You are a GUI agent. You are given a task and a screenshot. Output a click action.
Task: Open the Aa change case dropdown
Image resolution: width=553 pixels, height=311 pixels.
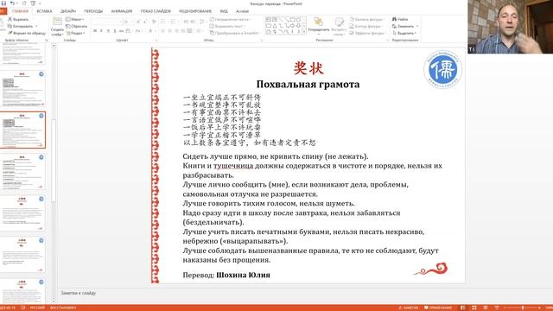click(x=138, y=31)
